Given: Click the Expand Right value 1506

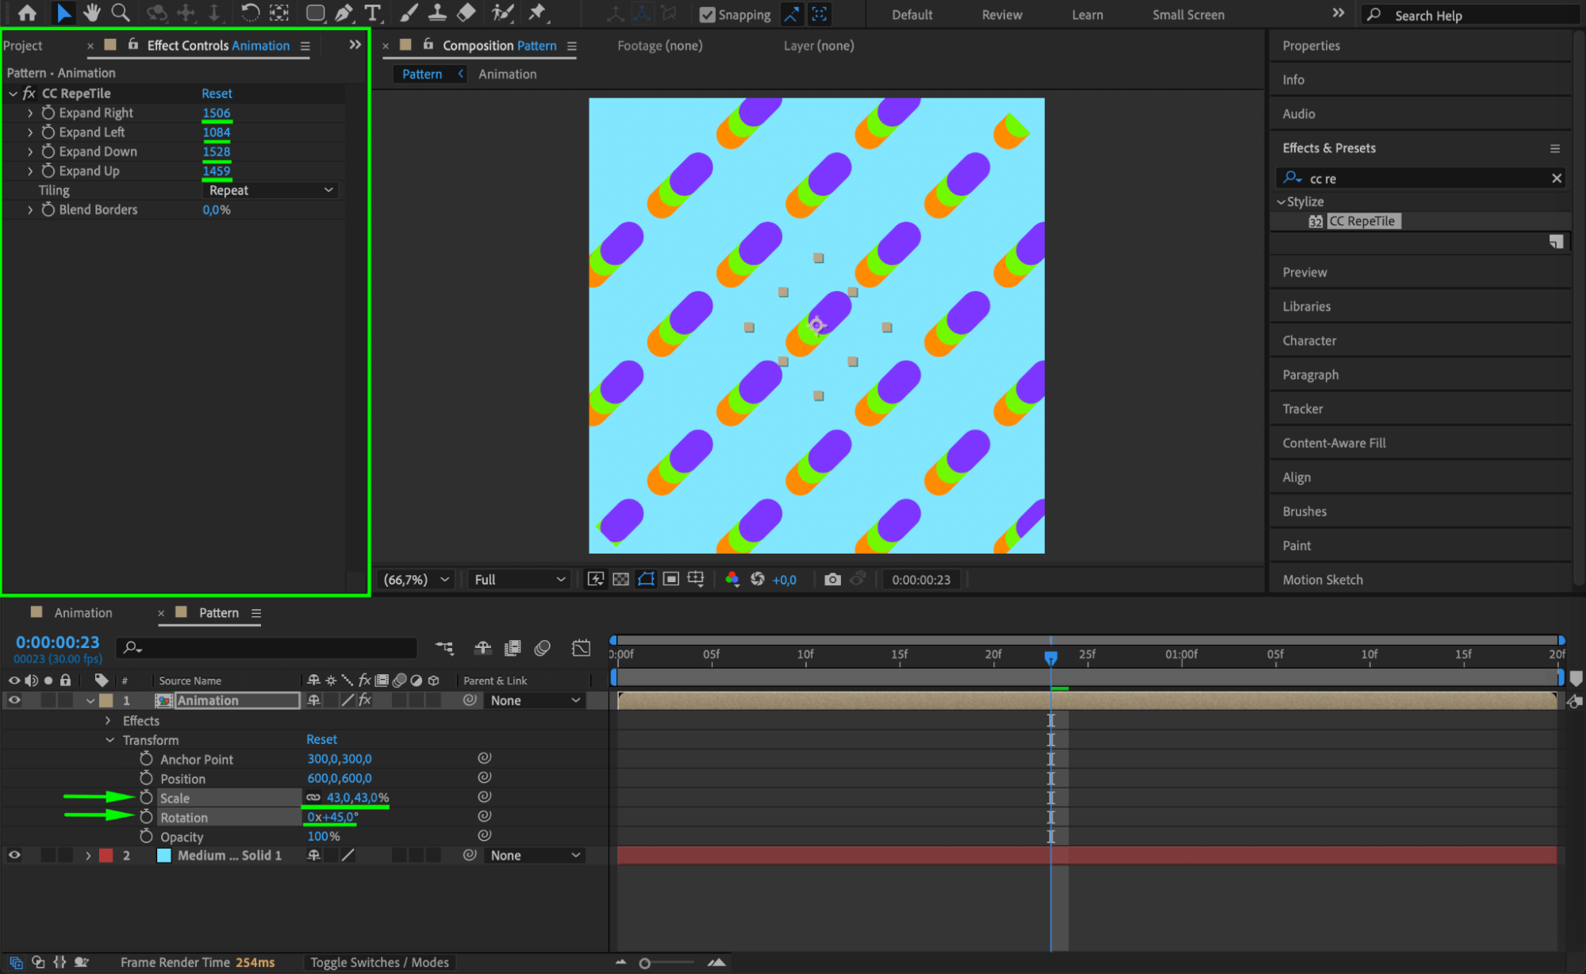Looking at the screenshot, I should click(x=216, y=113).
